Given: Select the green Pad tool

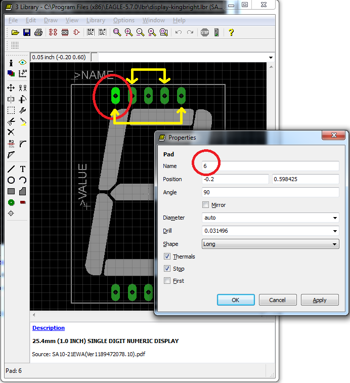Looking at the screenshot, I should [x=11, y=202].
